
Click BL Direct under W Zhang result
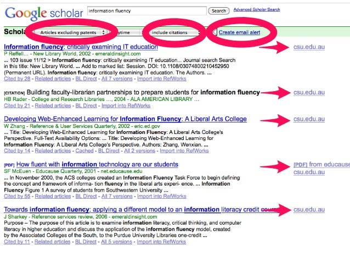pos(109,151)
